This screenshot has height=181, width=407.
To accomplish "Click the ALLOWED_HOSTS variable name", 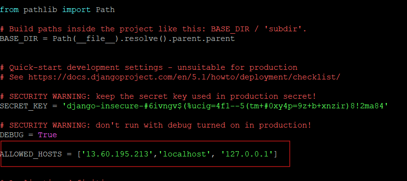I will pos(31,154).
